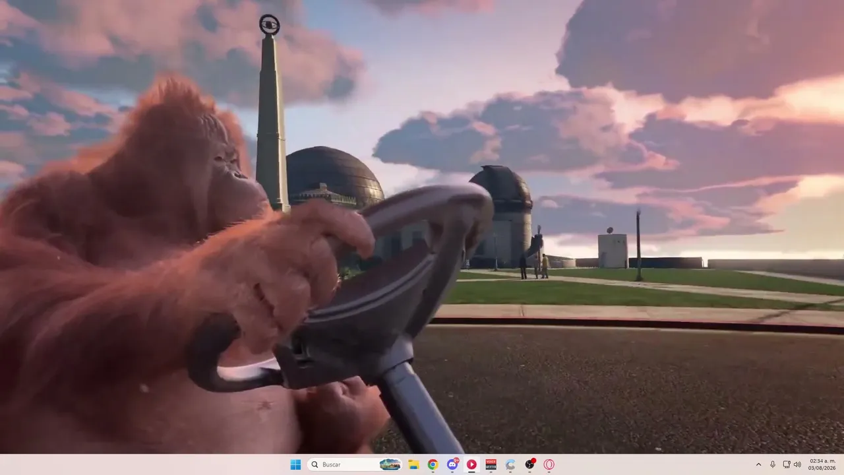844x475 pixels.
Task: Open Discord with the 9+ badge
Action: pos(452,464)
